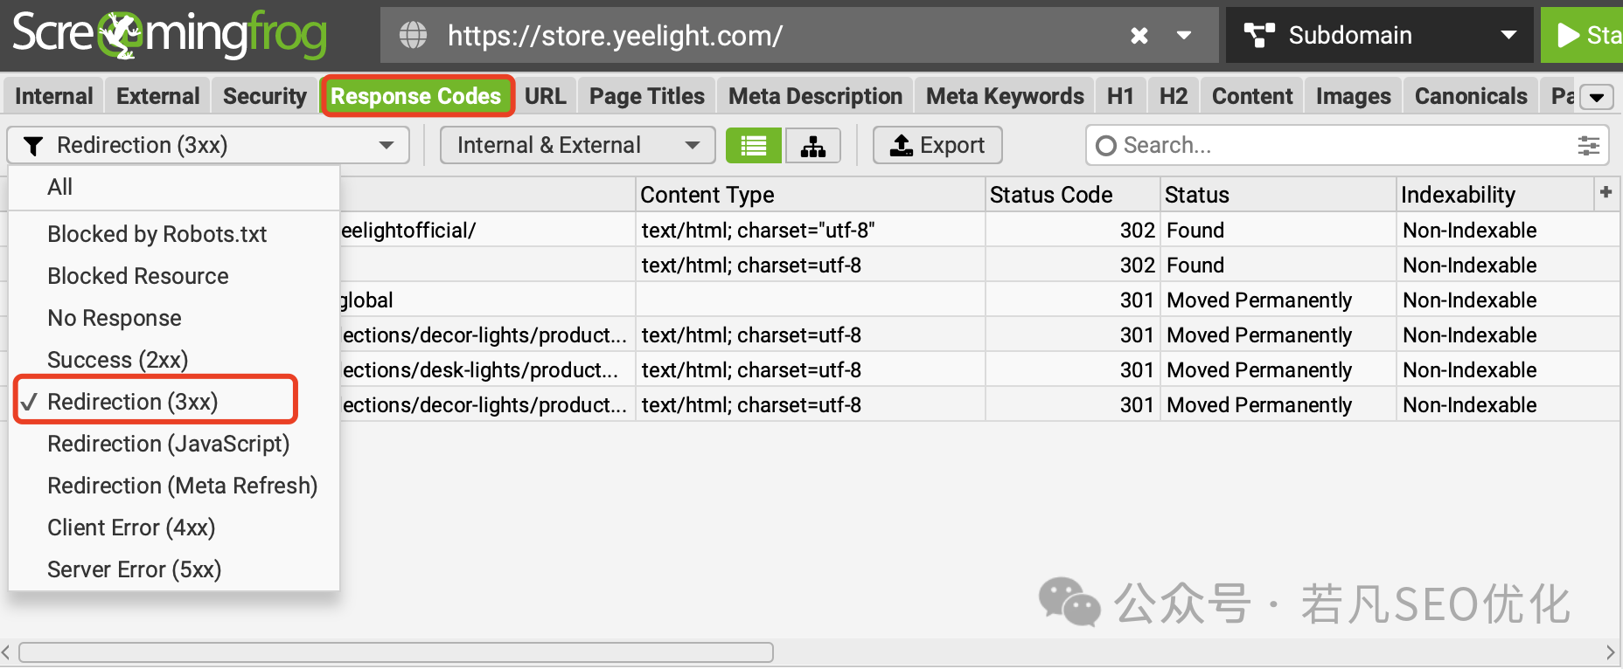Click the plus icon to add columns
This screenshot has width=1623, height=669.
(x=1606, y=192)
